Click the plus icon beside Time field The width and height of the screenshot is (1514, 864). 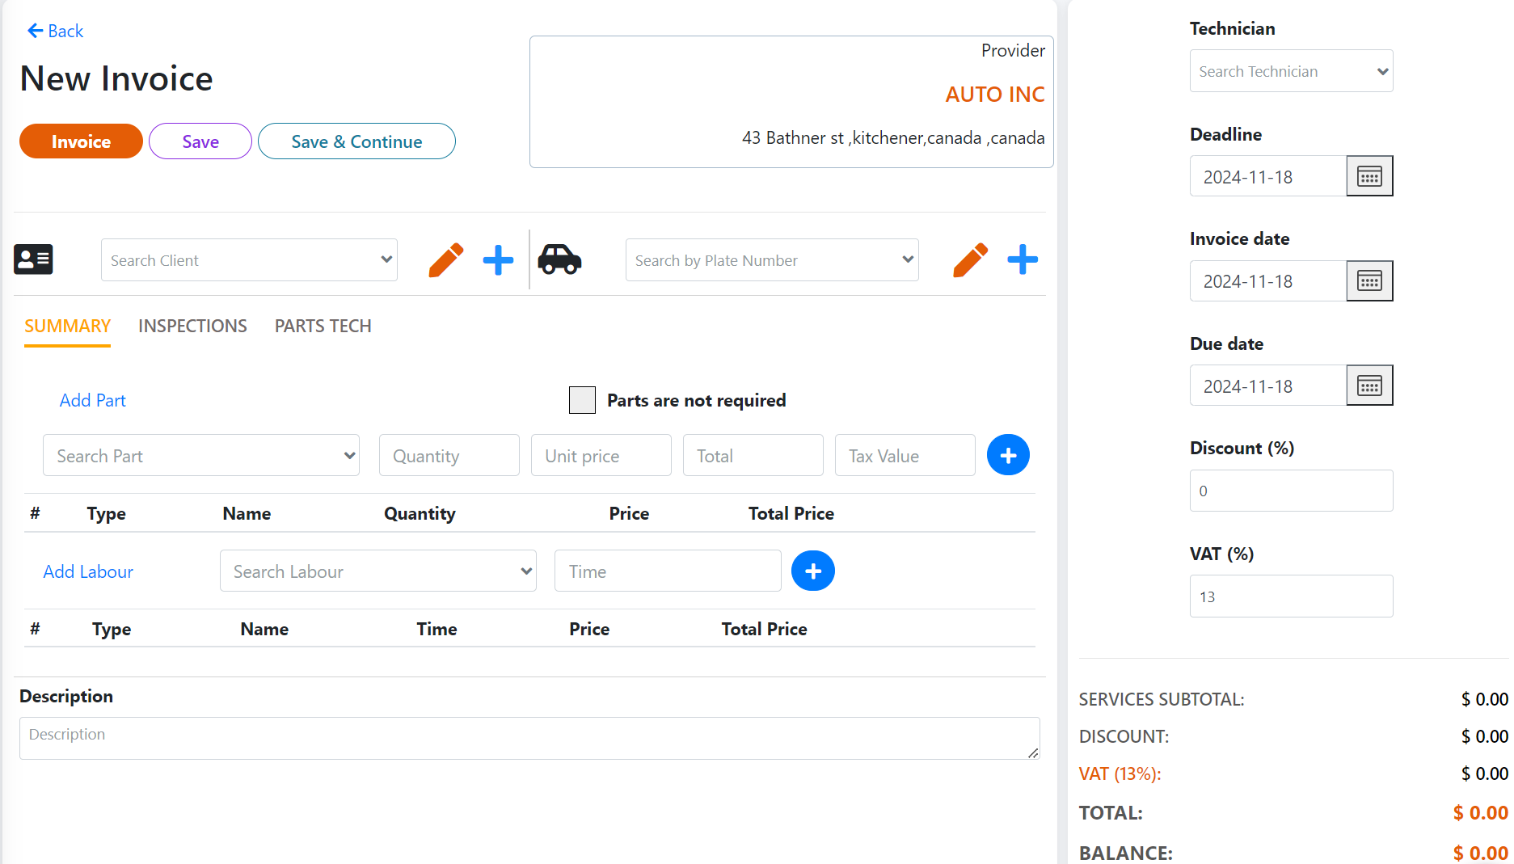tap(812, 571)
